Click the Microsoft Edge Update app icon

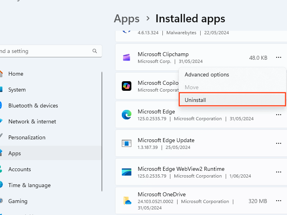(127, 143)
